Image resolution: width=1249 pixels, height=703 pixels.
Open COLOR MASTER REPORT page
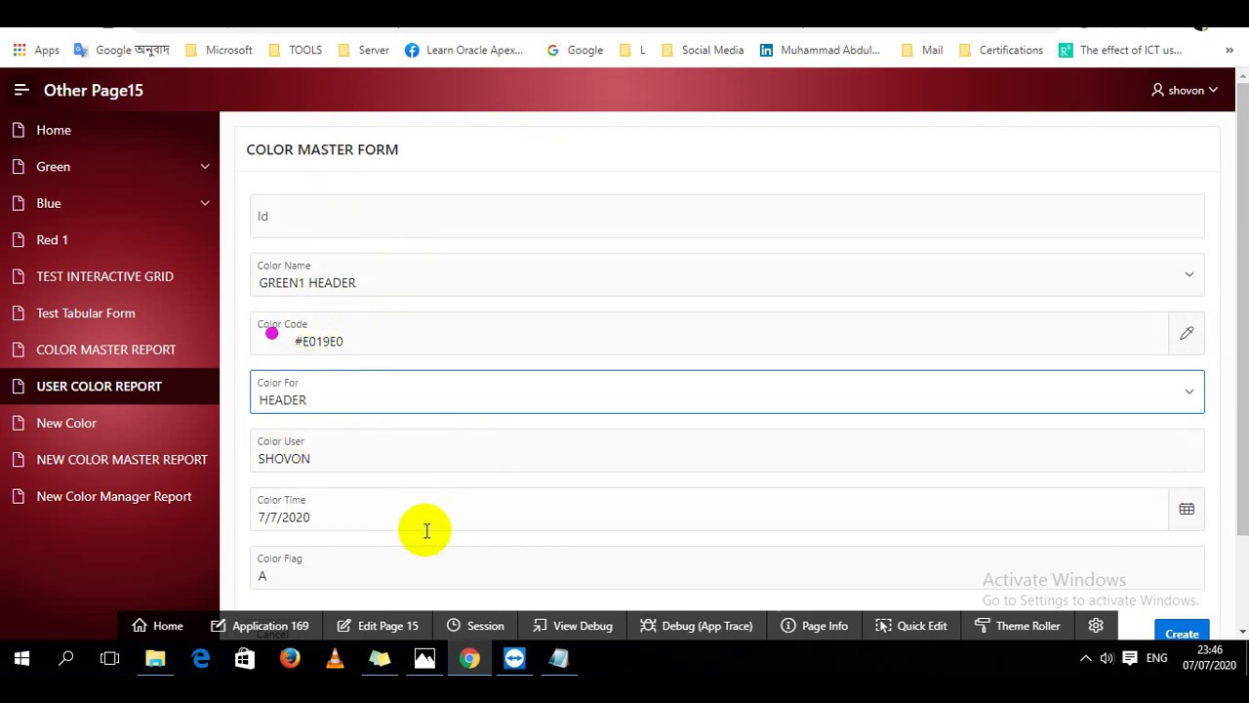click(109, 350)
